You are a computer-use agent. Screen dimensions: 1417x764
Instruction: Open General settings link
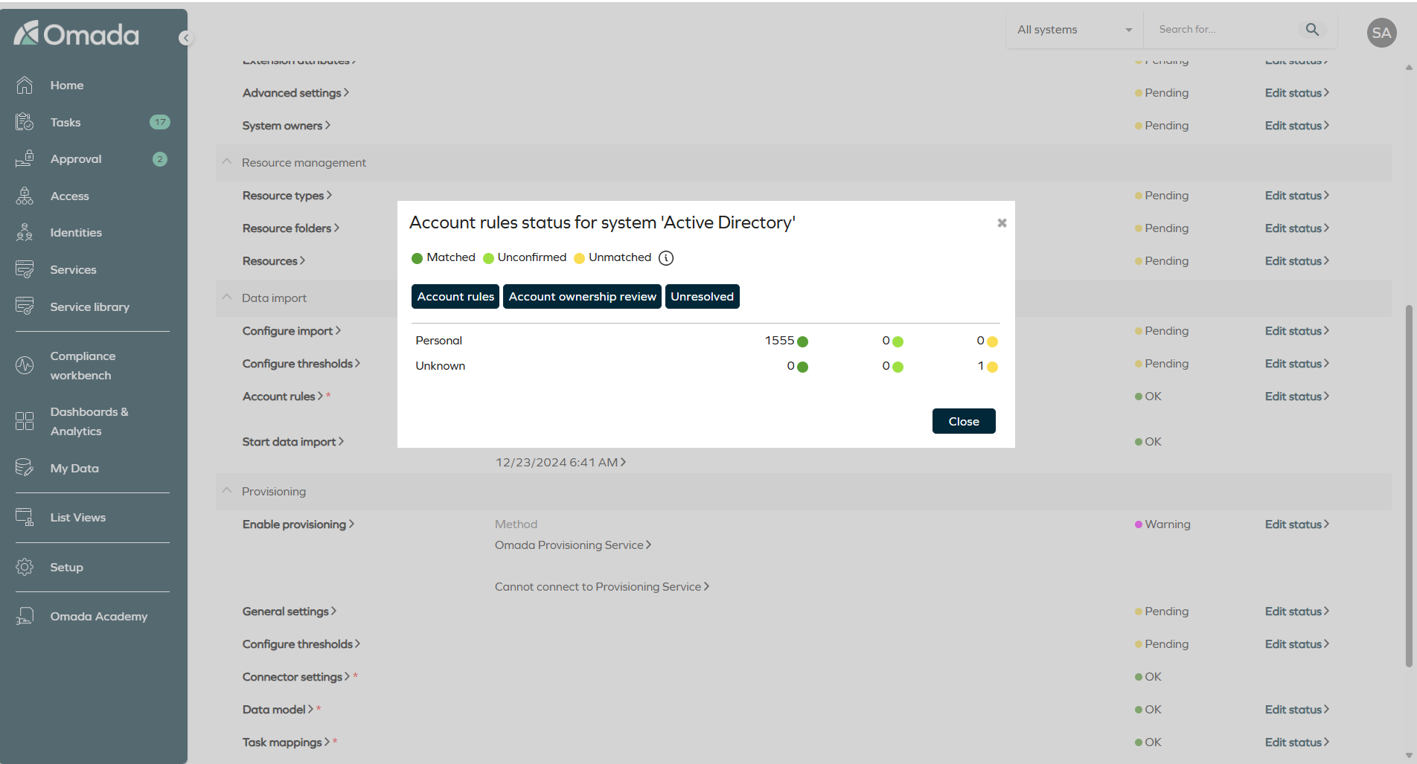pos(290,611)
